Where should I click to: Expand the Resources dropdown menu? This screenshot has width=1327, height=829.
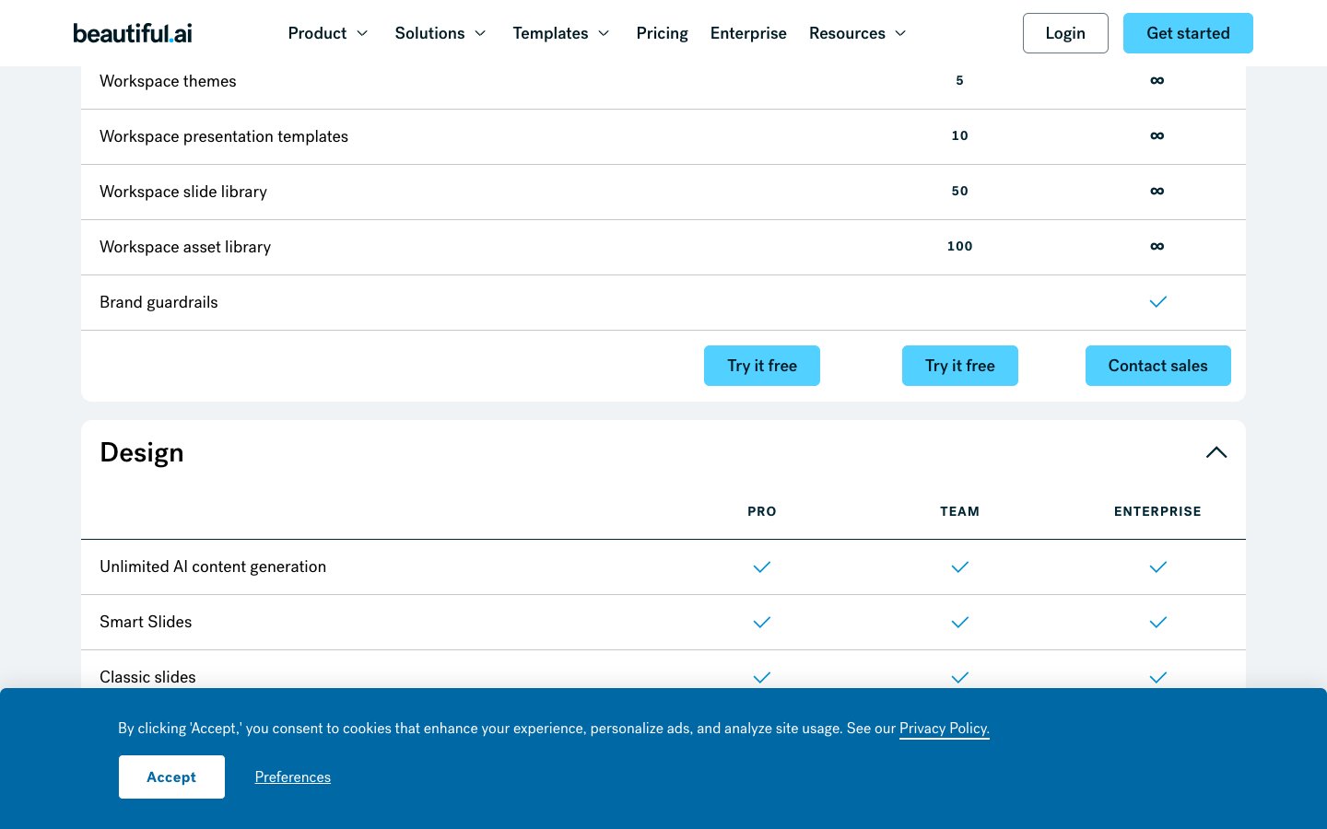tap(857, 33)
